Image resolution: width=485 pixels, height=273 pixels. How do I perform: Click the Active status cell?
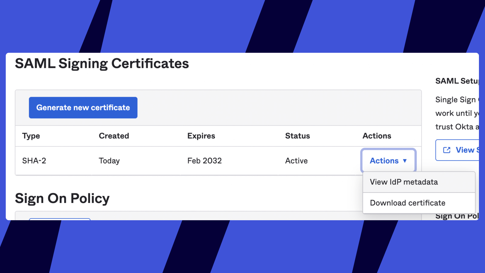coord(296,161)
